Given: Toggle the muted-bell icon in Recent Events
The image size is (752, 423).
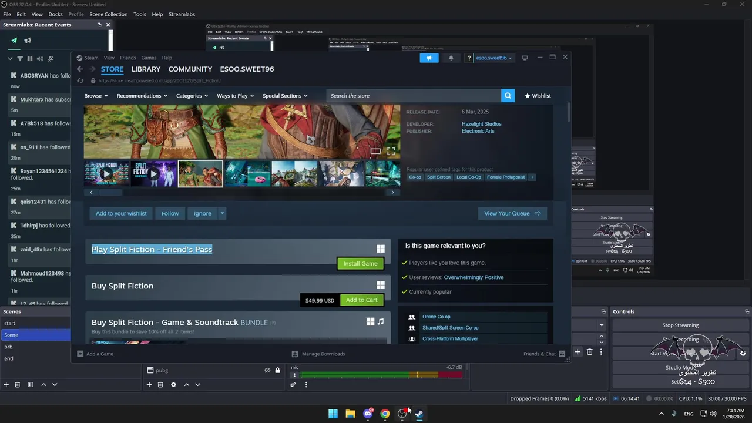Looking at the screenshot, I should (x=51, y=59).
